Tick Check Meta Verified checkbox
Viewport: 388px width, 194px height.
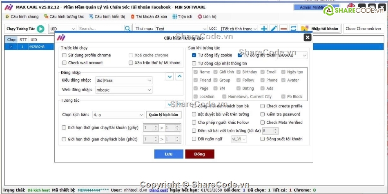point(263,123)
